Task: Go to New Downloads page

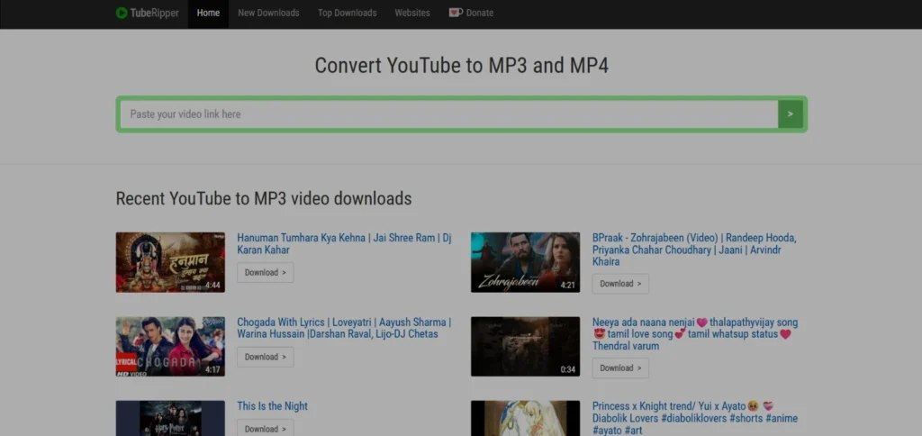Action: point(268,13)
